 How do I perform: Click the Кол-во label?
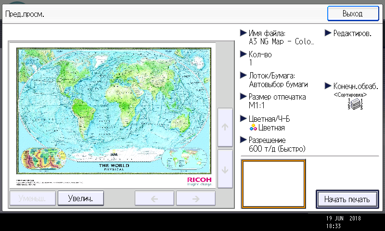pyautogui.click(x=260, y=54)
